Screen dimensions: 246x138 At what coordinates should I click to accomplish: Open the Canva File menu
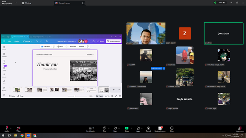(x=9, y=41)
